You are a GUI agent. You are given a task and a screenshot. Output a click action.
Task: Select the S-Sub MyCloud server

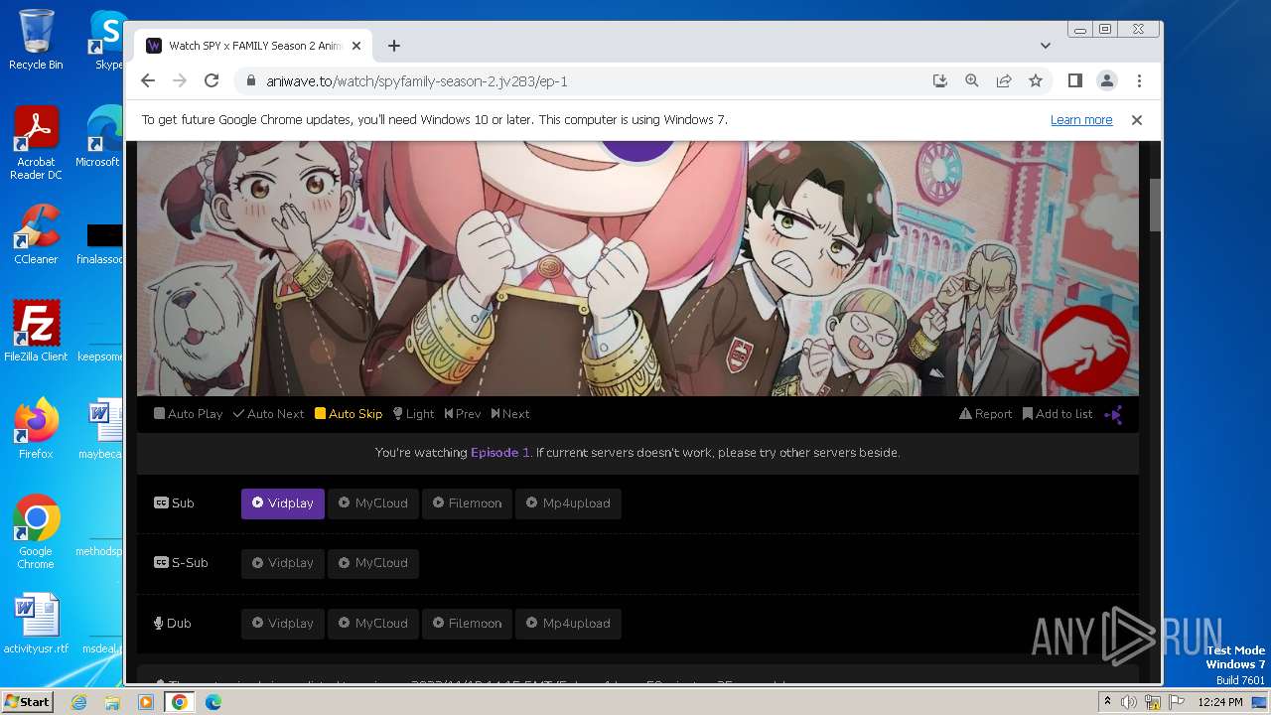(373, 563)
